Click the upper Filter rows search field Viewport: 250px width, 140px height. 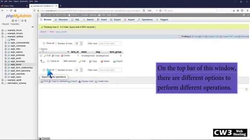pos(110,43)
